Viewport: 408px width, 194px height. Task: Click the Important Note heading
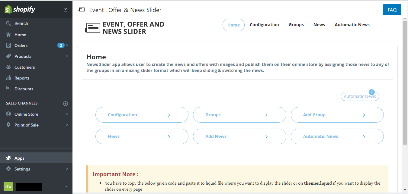point(116,174)
